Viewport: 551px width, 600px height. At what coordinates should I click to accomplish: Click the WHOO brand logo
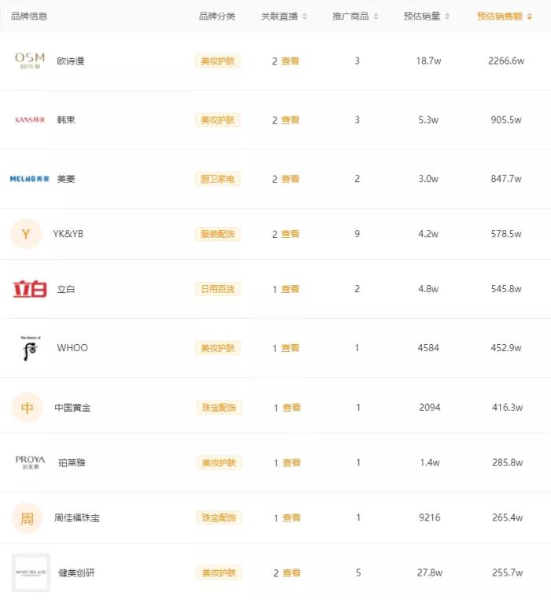(x=30, y=347)
